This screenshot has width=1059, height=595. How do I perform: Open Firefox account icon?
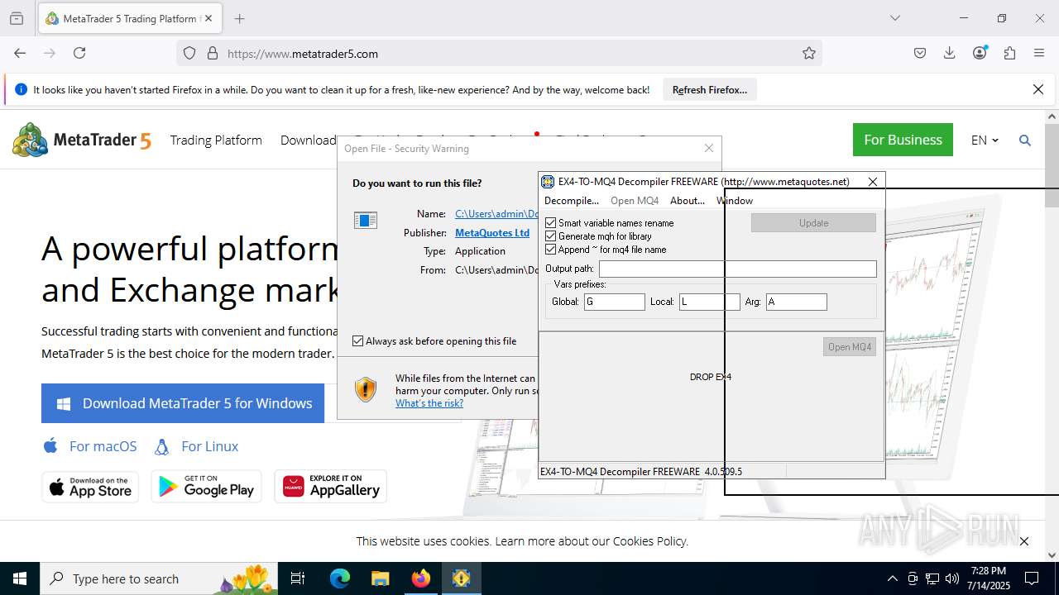pos(980,53)
